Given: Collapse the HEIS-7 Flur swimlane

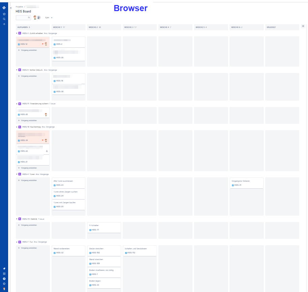Looking at the screenshot, I should coord(17,242).
